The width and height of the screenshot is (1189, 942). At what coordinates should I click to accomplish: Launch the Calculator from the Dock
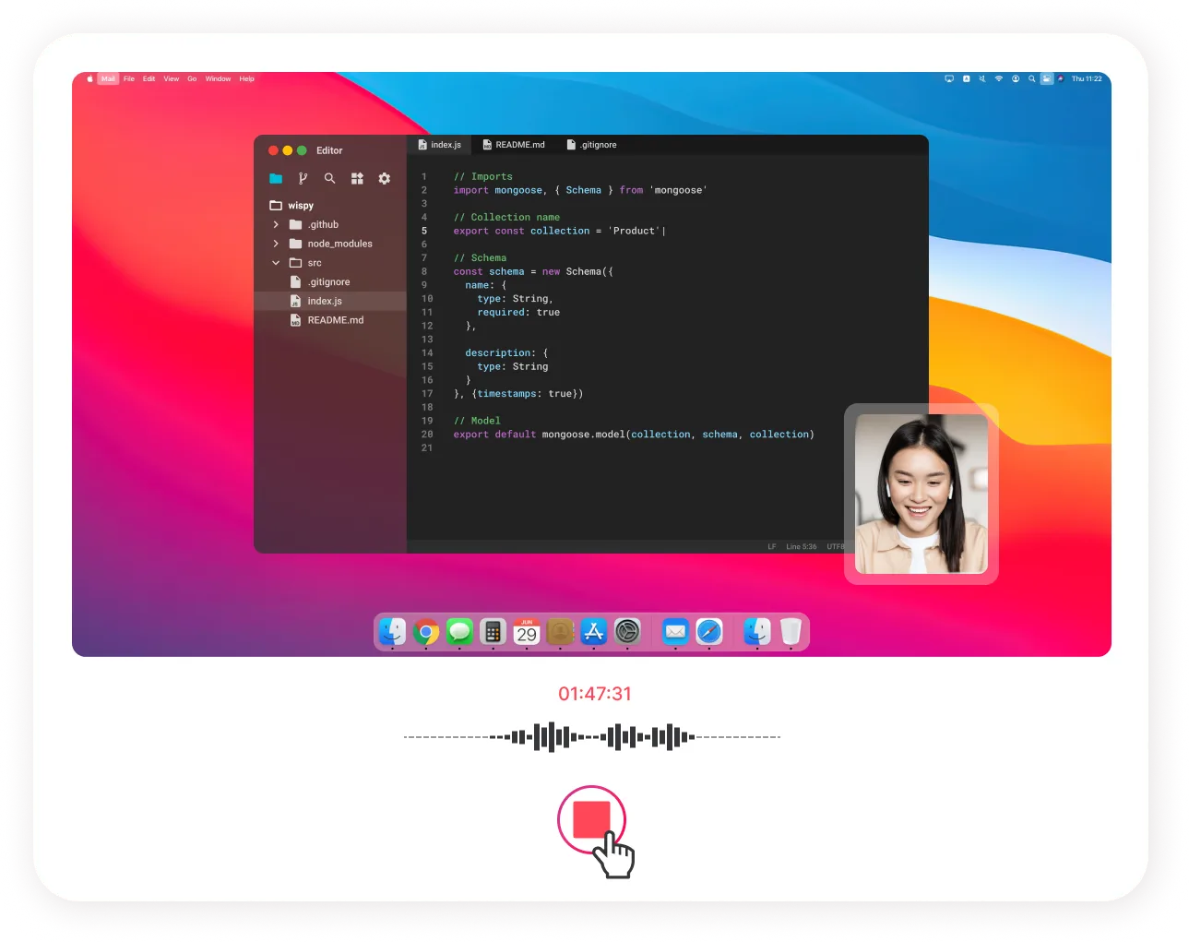(x=493, y=633)
